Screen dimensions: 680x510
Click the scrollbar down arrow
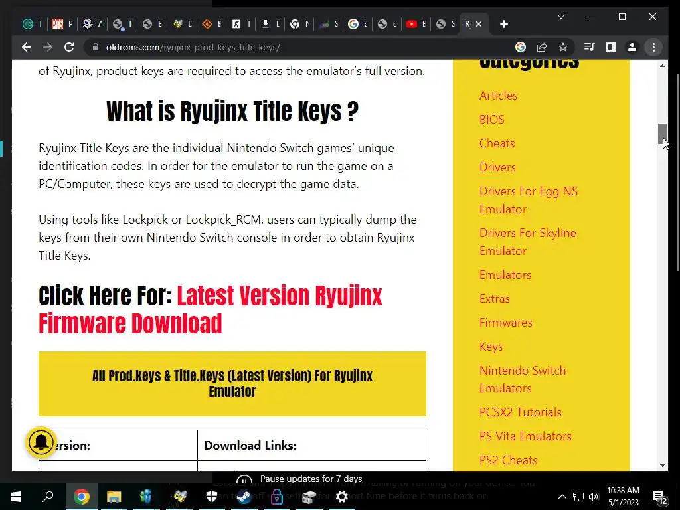(662, 466)
